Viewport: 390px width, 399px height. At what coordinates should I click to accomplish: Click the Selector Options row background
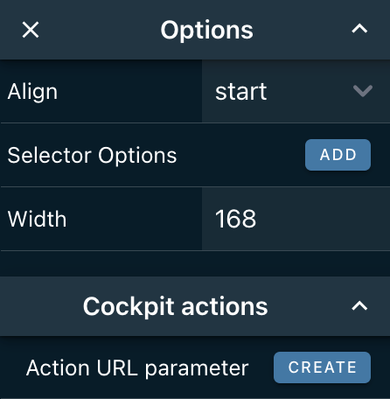coord(239,155)
